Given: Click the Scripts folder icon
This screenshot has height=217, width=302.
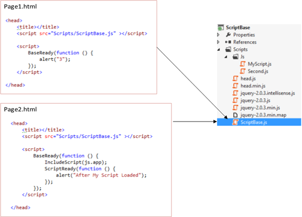Looking at the screenshot, I should click(x=228, y=49).
